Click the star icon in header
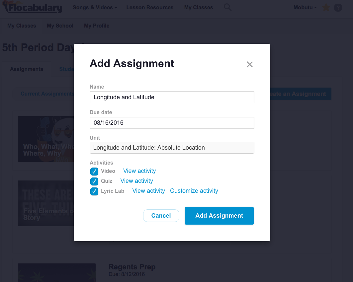The image size is (353, 282). pos(326,7)
